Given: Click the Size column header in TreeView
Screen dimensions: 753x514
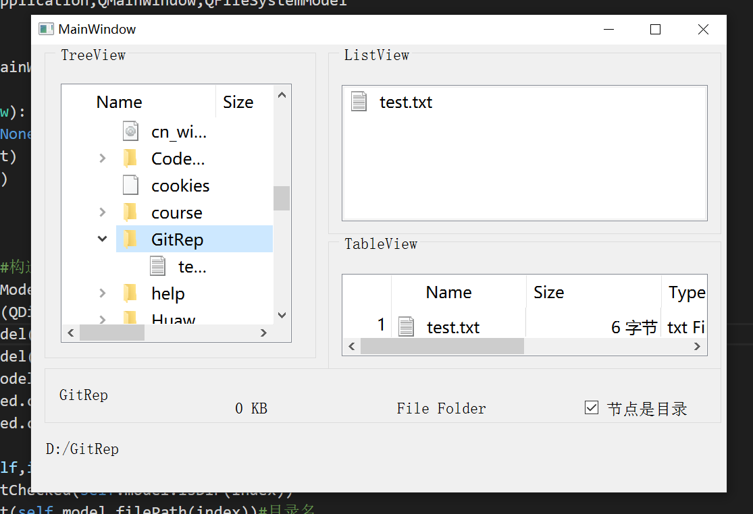Looking at the screenshot, I should (238, 102).
